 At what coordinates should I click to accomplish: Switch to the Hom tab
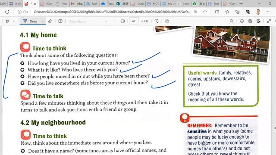click(x=183, y=3)
